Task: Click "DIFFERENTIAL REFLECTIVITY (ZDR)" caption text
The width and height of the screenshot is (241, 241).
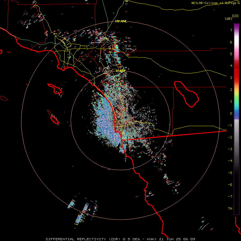Action: (x=84, y=239)
